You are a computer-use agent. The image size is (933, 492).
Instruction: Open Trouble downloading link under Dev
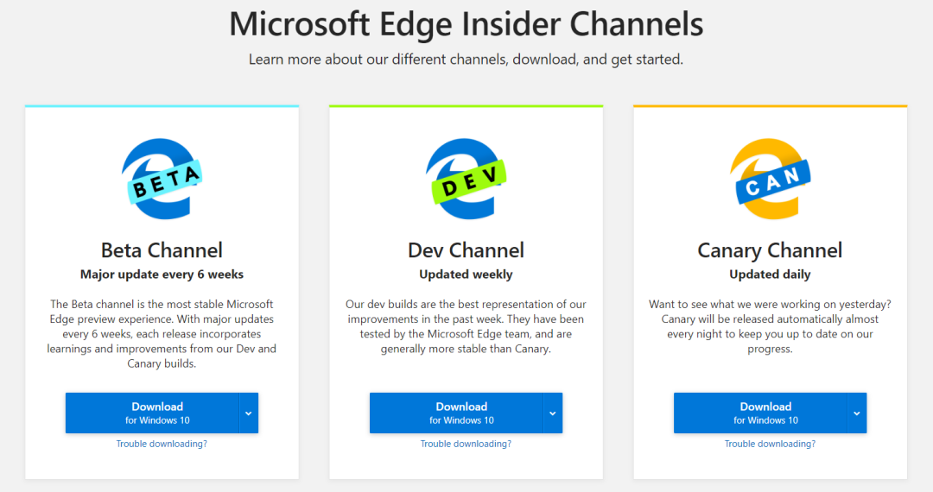(x=466, y=444)
